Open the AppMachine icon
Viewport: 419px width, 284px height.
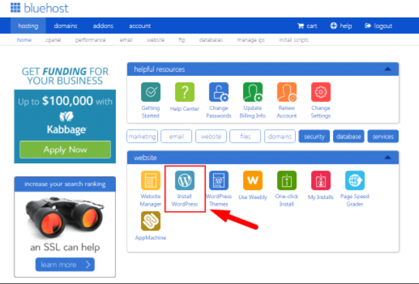point(151,221)
